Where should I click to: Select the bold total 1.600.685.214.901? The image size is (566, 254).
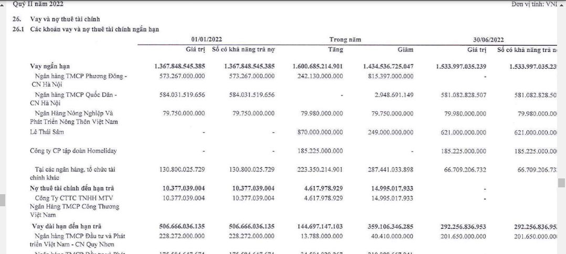click(x=318, y=67)
